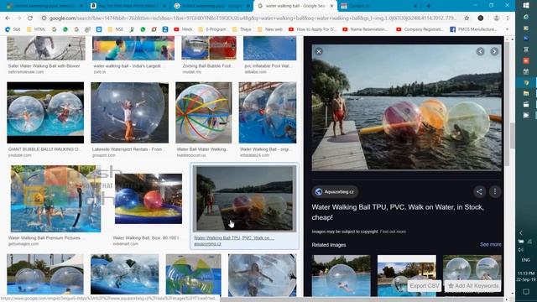Open the Thaya bookmarks folder
Image resolution: width=537 pixels, height=302 pixels.
[x=242, y=29]
